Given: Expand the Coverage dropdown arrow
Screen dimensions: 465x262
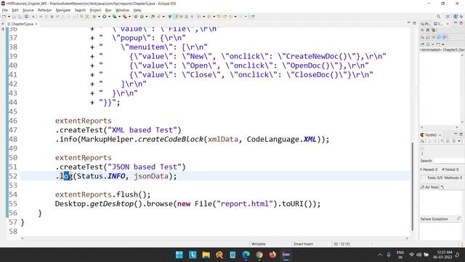Looking at the screenshot, I should (x=119, y=16).
